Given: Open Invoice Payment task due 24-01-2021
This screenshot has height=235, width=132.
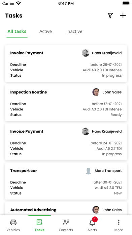Looking at the screenshot, I should tap(66, 142).
